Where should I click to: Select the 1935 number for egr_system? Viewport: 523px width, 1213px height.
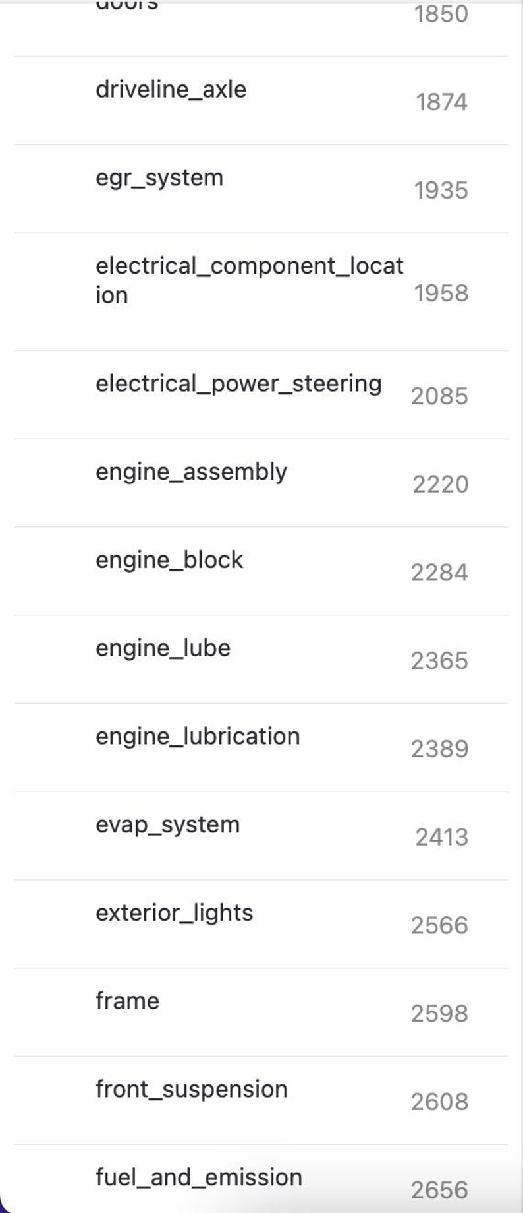[441, 191]
